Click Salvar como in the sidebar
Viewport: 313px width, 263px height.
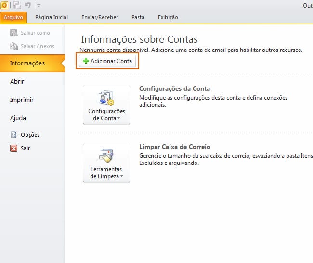pos(35,33)
